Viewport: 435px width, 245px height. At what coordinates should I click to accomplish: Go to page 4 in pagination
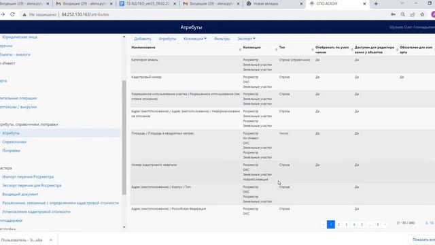[354, 225]
